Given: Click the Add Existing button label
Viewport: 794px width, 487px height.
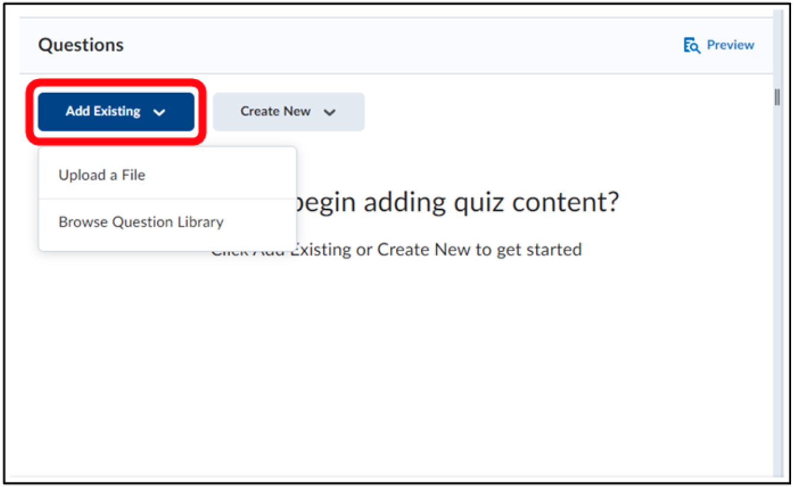Looking at the screenshot, I should (103, 111).
